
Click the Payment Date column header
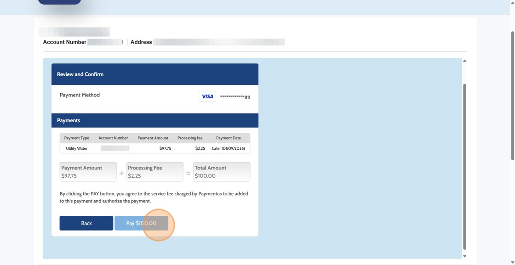pyautogui.click(x=229, y=138)
